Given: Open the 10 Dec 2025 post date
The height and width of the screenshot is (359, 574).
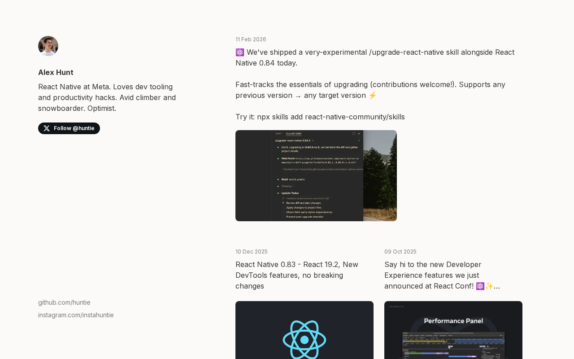Looking at the screenshot, I should (252, 252).
